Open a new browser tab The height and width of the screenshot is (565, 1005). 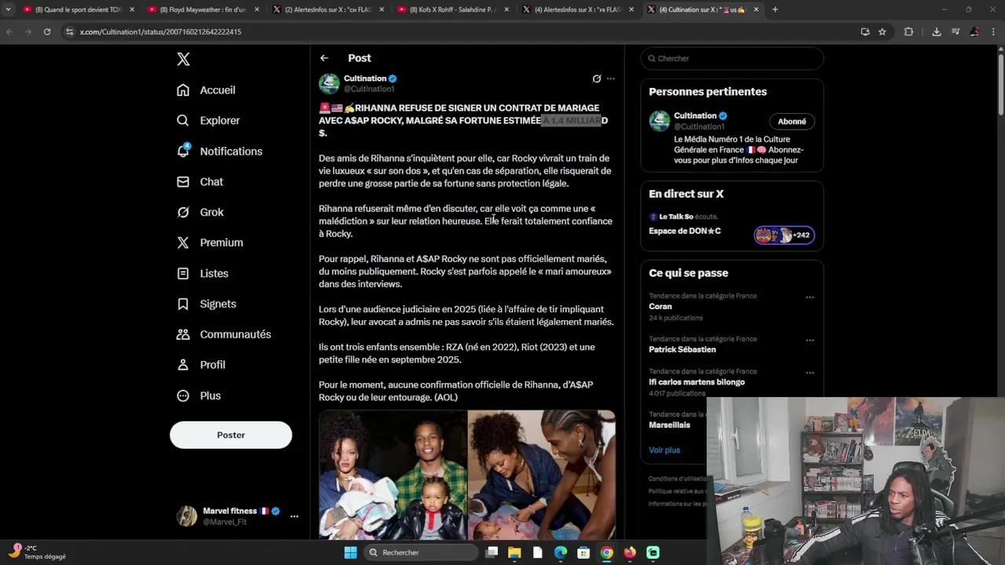click(775, 9)
